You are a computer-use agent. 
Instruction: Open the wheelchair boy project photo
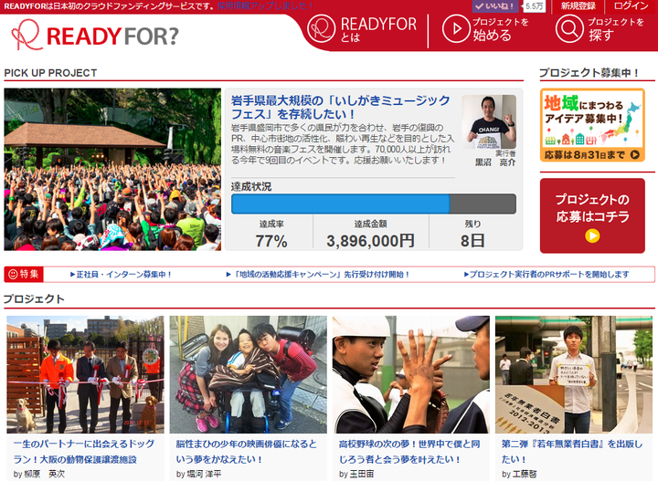[x=248, y=374]
